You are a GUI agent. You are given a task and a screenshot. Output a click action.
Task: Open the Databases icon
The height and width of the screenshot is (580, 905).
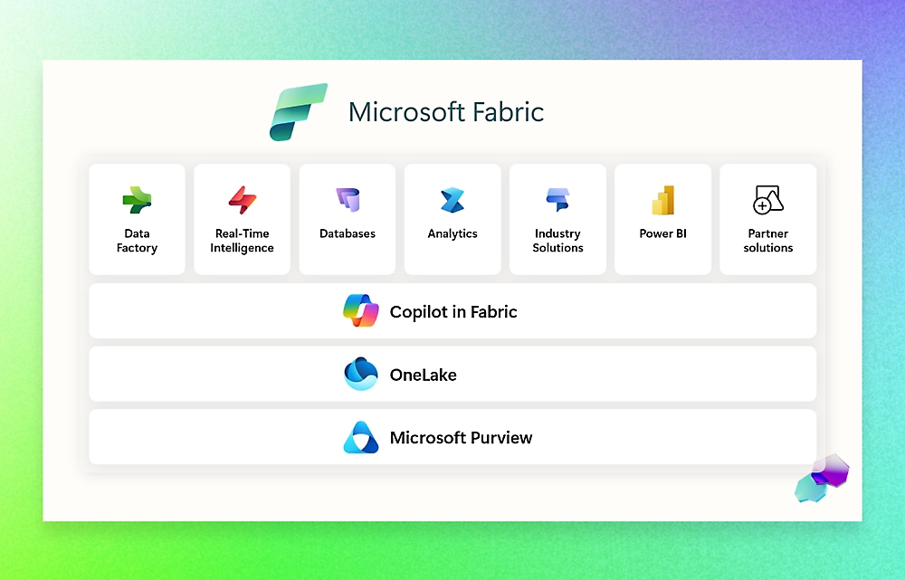[x=348, y=199]
